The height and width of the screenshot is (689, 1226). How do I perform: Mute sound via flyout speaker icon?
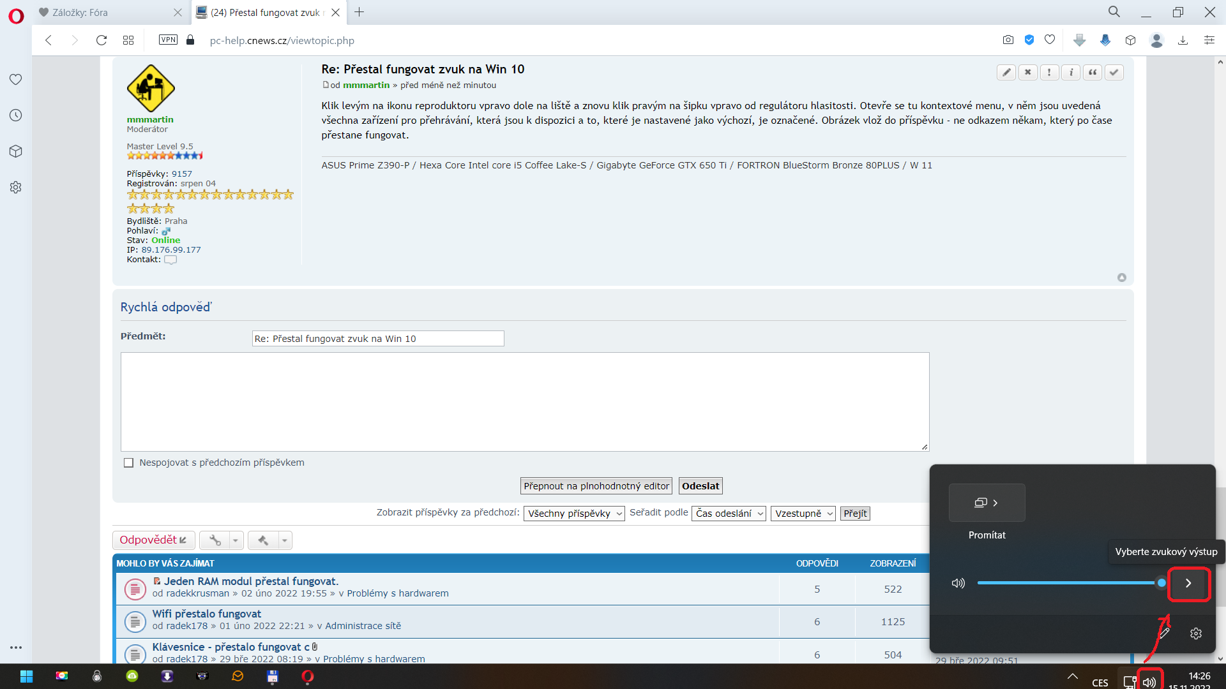click(x=958, y=583)
